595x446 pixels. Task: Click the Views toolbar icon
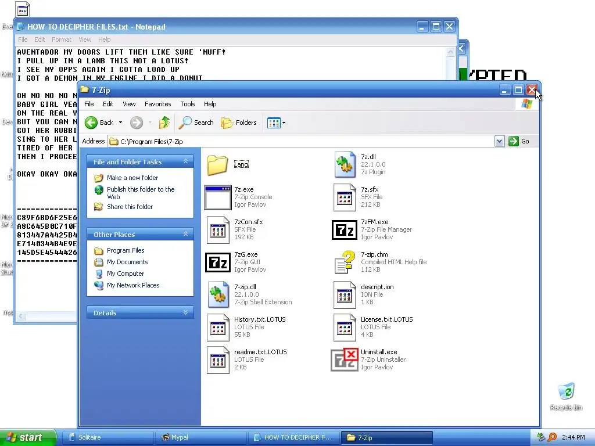point(274,123)
